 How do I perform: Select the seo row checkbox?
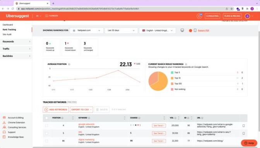(x=46, y=133)
